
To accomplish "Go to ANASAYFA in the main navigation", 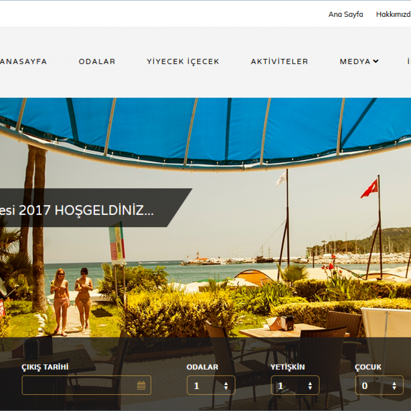I will (x=23, y=62).
